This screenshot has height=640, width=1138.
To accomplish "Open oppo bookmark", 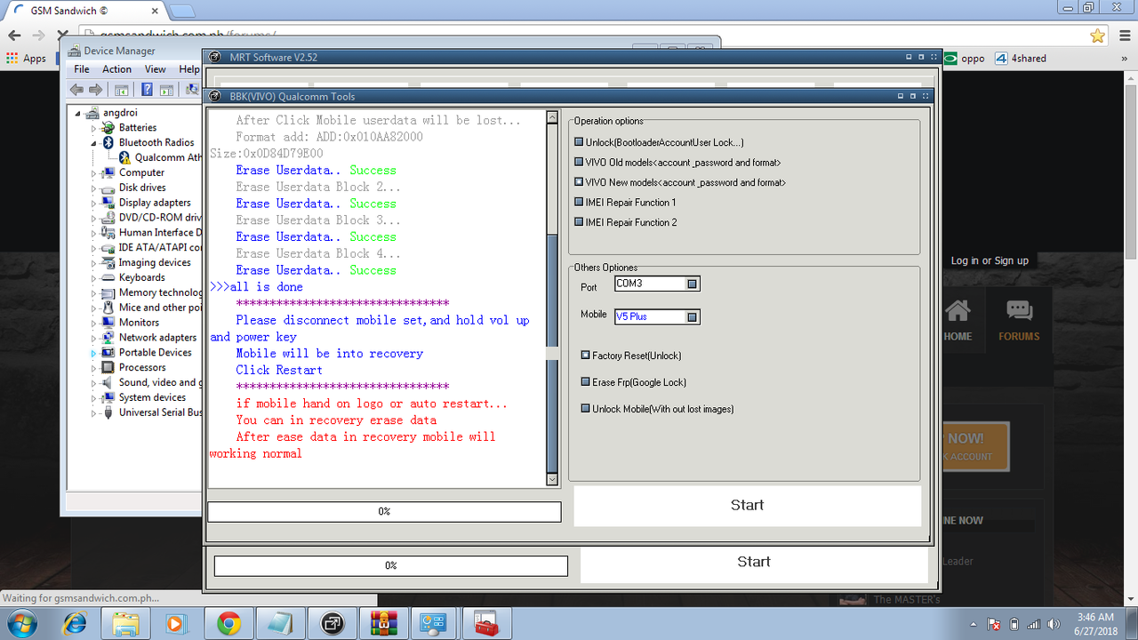I will 965,59.
